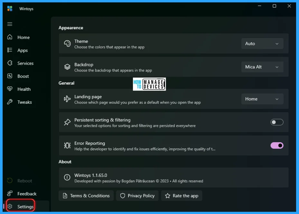The width and height of the screenshot is (299, 214).
Task: Open the Boost page
Action: point(26,76)
